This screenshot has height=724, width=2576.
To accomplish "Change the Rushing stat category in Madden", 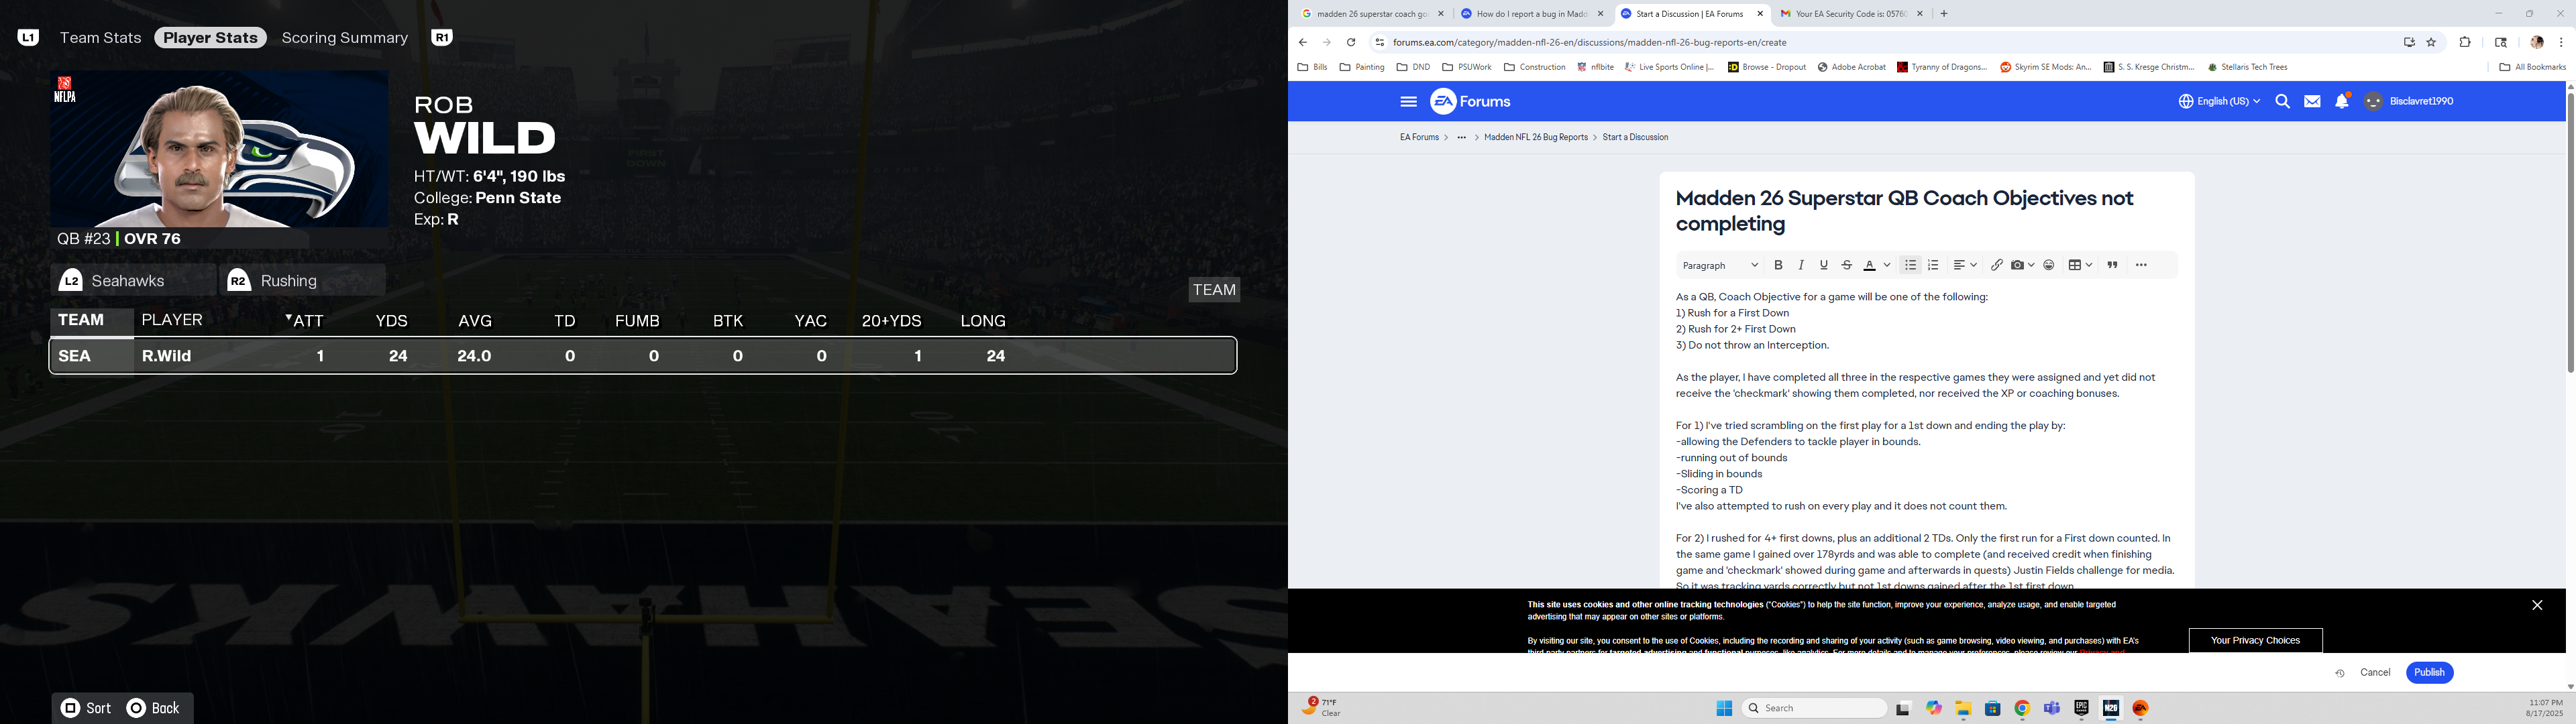I will point(302,280).
